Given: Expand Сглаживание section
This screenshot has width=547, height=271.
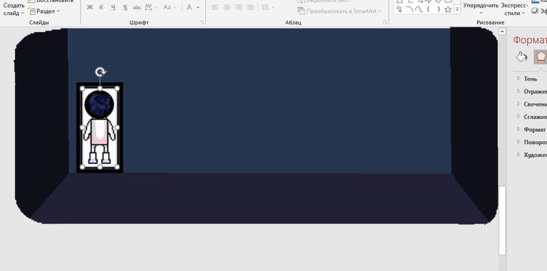Looking at the screenshot, I should pos(532,117).
